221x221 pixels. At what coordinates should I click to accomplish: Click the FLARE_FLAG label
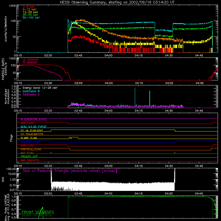[29, 138]
